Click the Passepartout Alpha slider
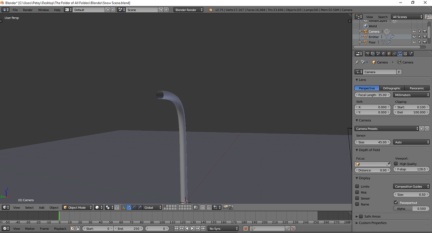 (411, 209)
